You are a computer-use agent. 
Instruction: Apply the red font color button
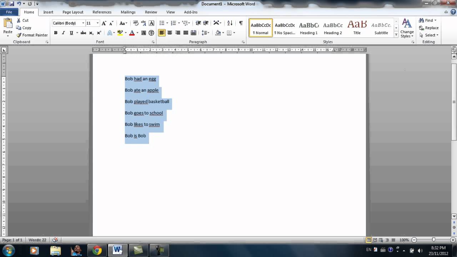click(132, 33)
